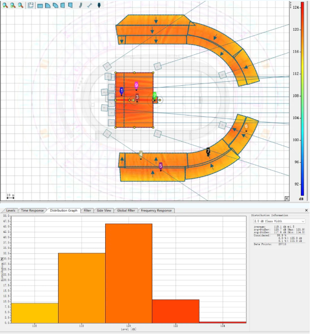Viewport: 311px width, 334px height.
Task: Click the expand view corner arrow
Action: [287, 198]
